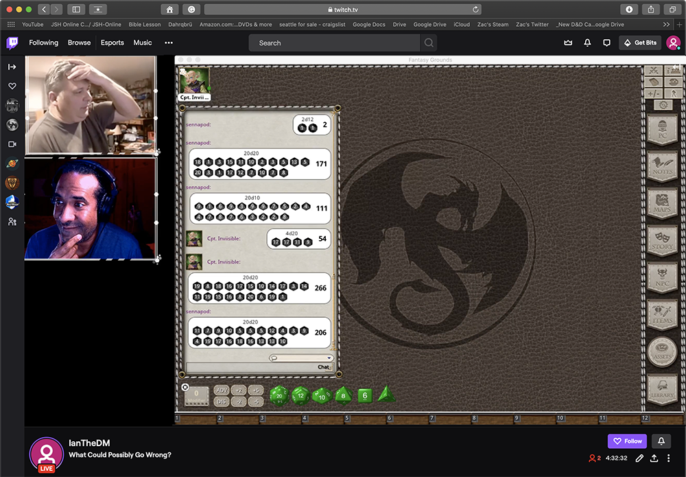This screenshot has width=686, height=477.
Task: Go back in Safari history
Action: point(44,9)
